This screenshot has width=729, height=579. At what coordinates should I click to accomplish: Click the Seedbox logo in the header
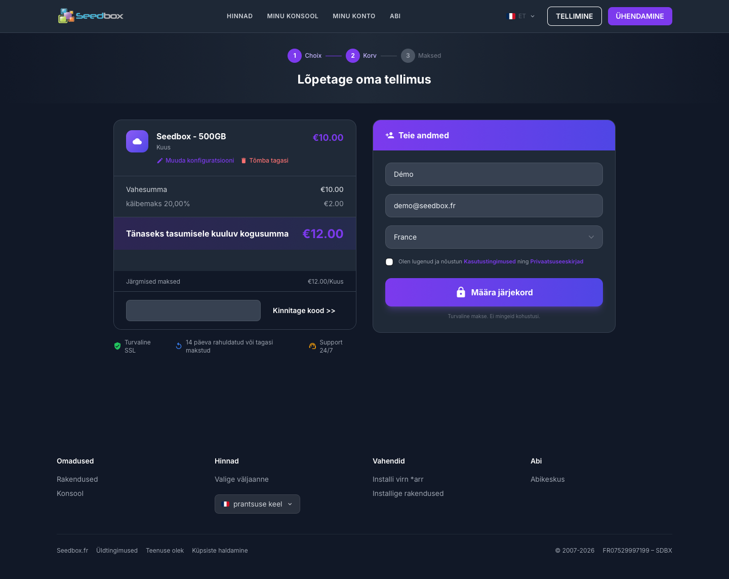coord(91,16)
